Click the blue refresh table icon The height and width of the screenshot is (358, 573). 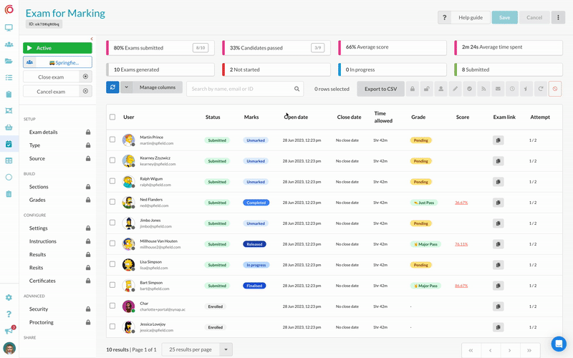112,87
